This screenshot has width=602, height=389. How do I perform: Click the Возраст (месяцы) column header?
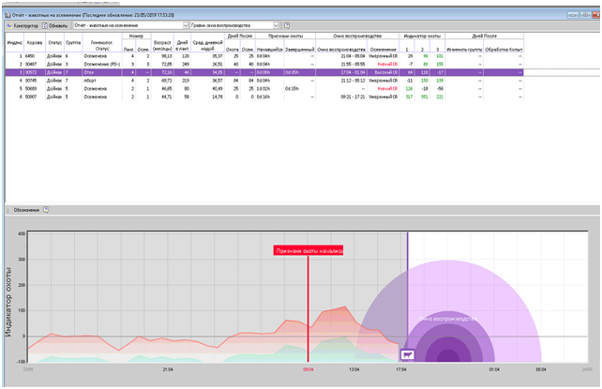click(162, 46)
